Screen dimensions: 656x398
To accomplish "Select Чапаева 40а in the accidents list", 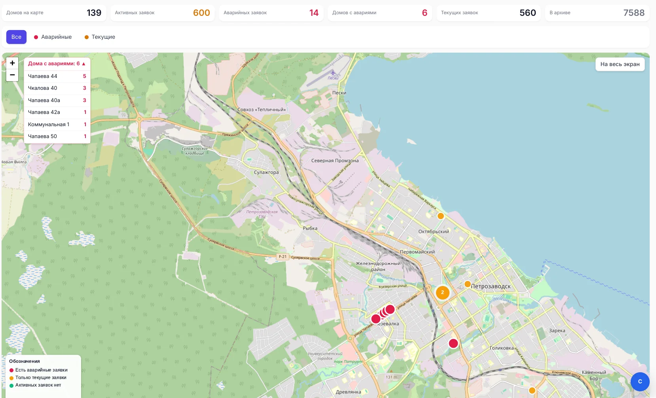I will tap(57, 100).
